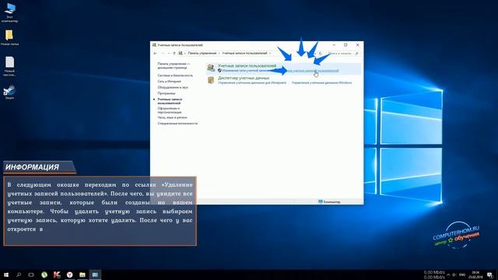Show hidden tray icons chevron
498x280 pixels.
coord(448,275)
